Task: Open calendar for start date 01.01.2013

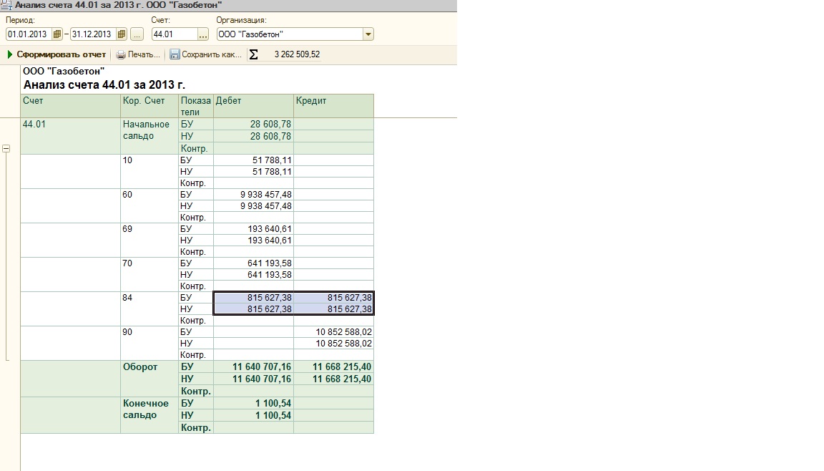Action: [x=58, y=34]
